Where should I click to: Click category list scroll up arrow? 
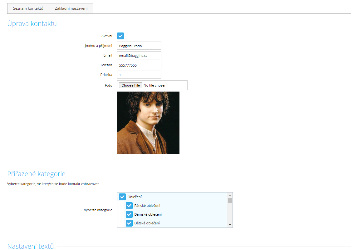[230, 195]
